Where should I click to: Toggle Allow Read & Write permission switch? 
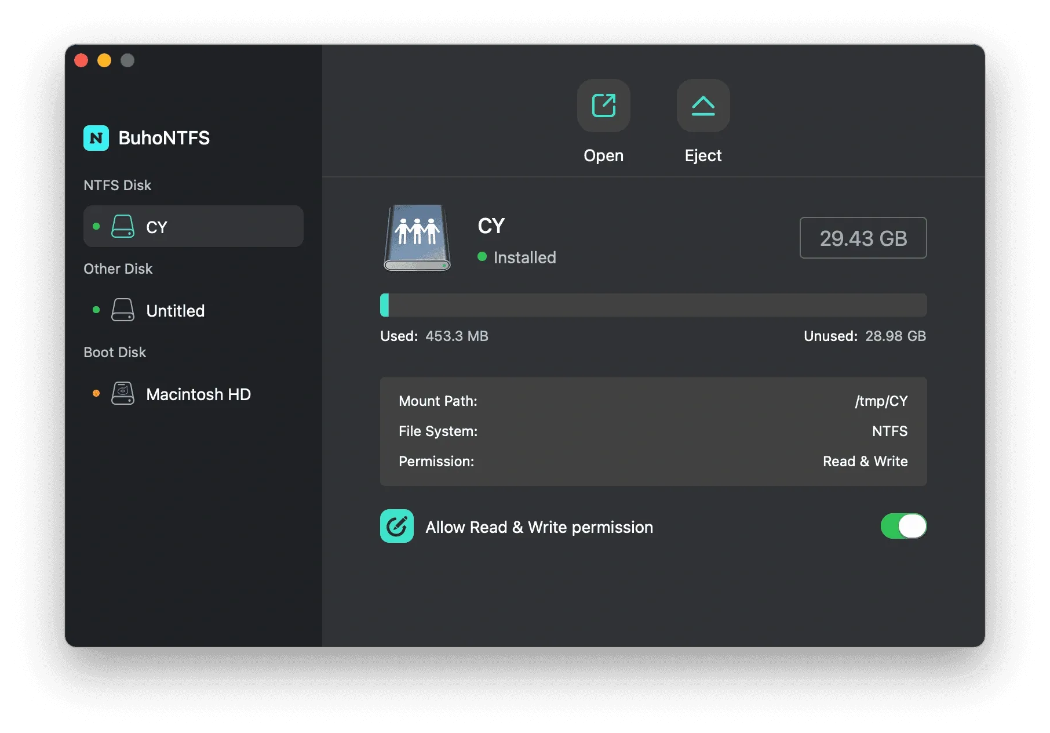pyautogui.click(x=903, y=526)
